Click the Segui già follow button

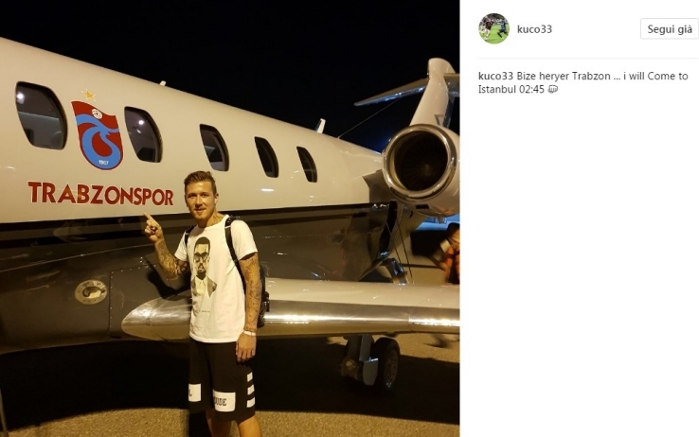pos(670,29)
